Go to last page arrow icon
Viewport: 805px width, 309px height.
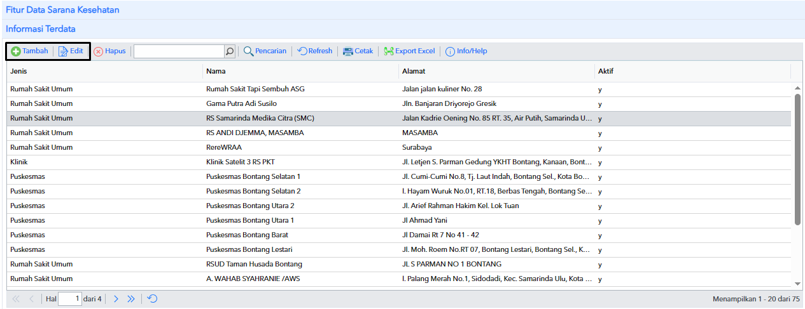131,299
